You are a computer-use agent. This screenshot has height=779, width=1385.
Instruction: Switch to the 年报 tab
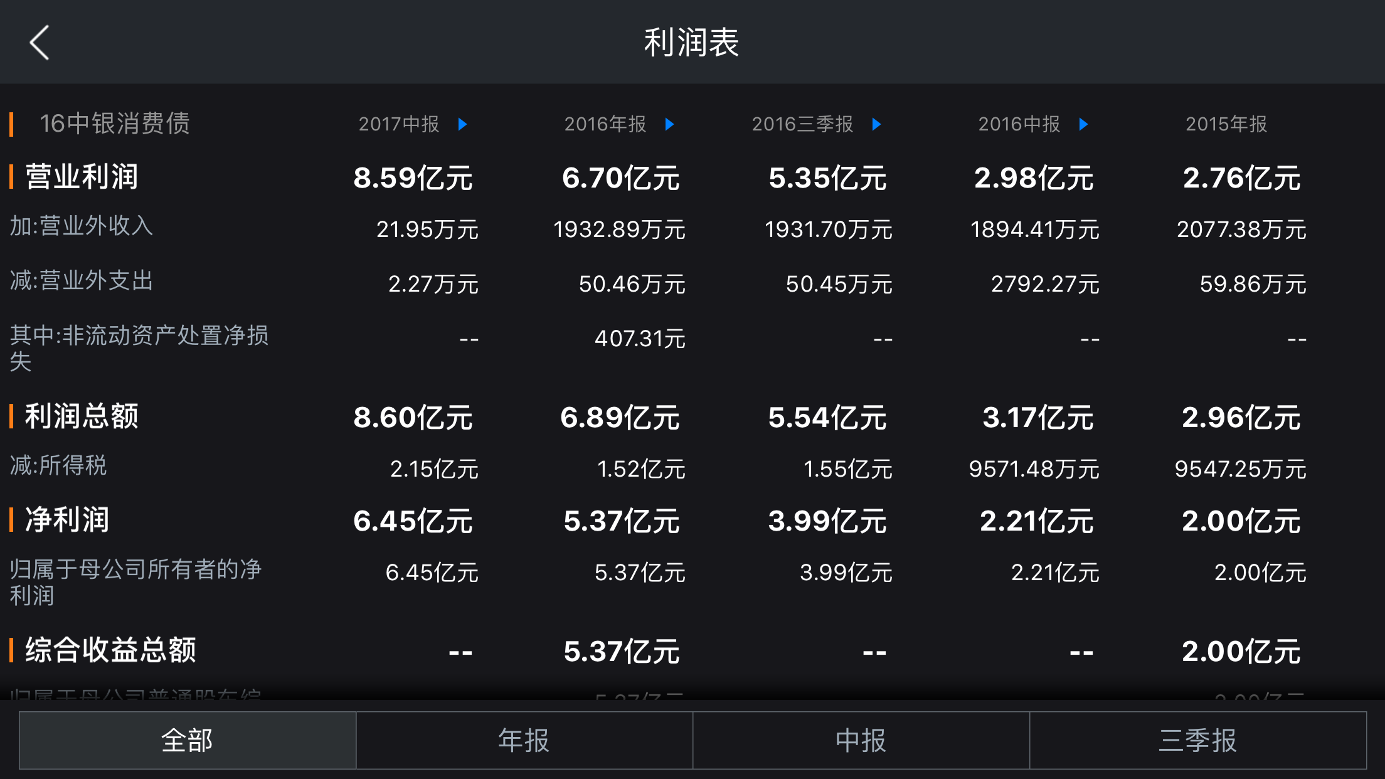point(524,740)
